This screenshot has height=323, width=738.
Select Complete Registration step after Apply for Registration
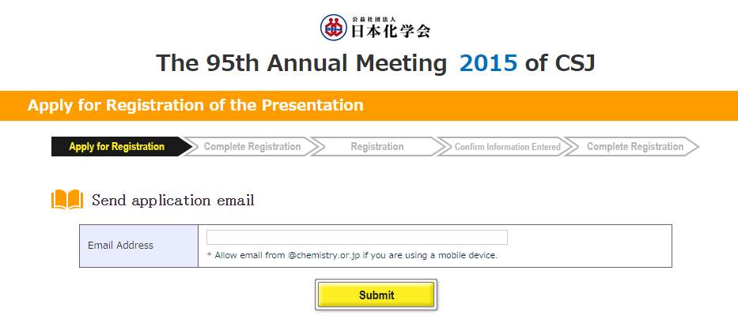252,146
